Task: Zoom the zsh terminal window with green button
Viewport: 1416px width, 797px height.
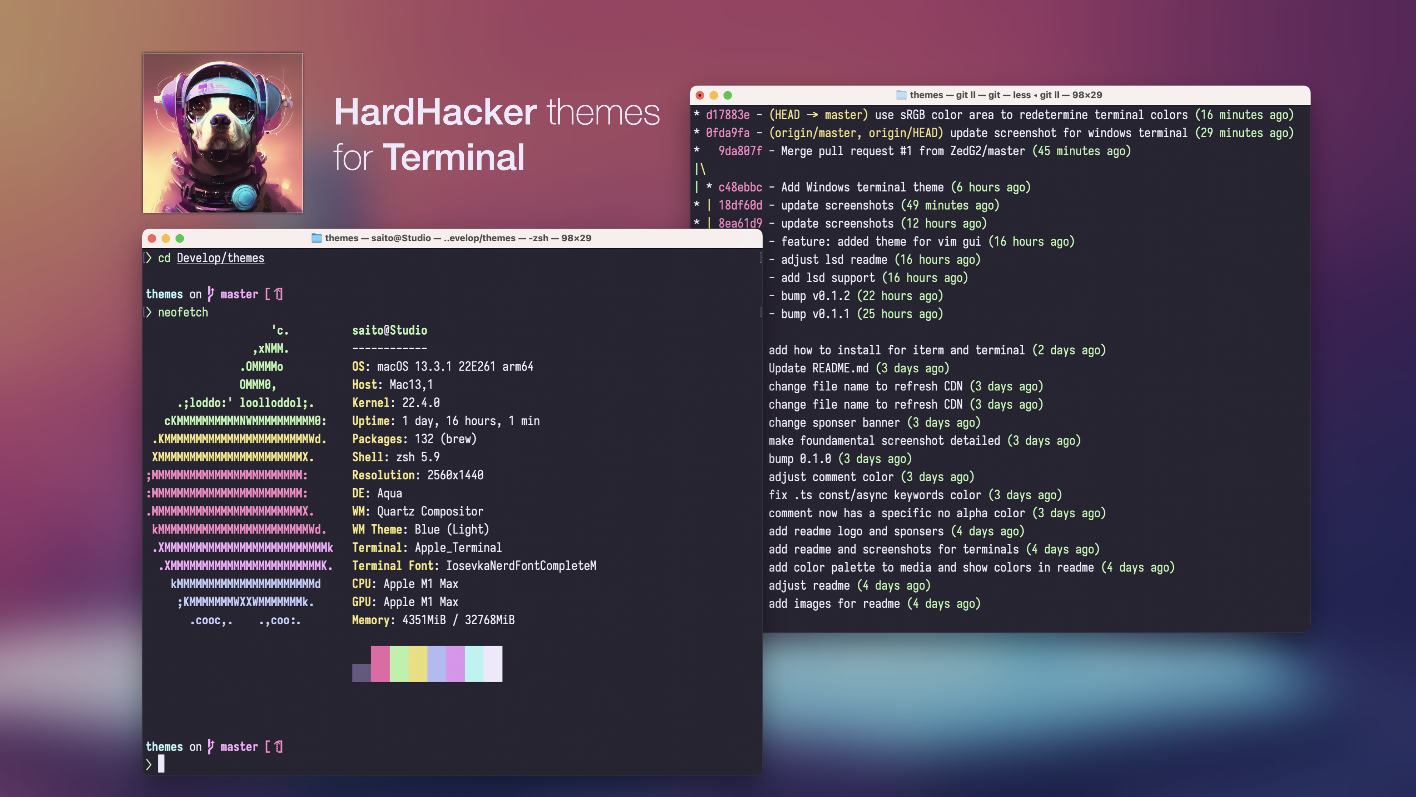Action: [180, 238]
